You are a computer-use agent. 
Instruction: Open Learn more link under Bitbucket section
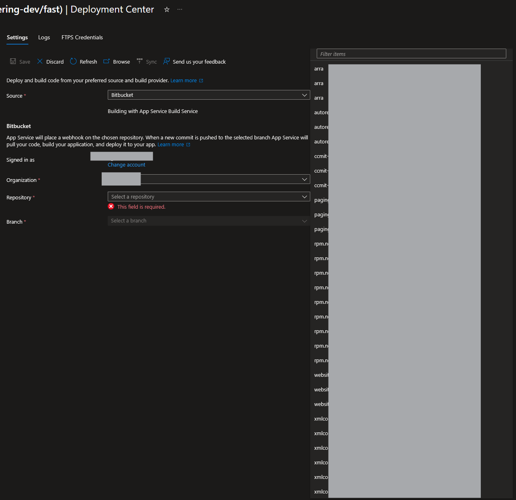(174, 145)
